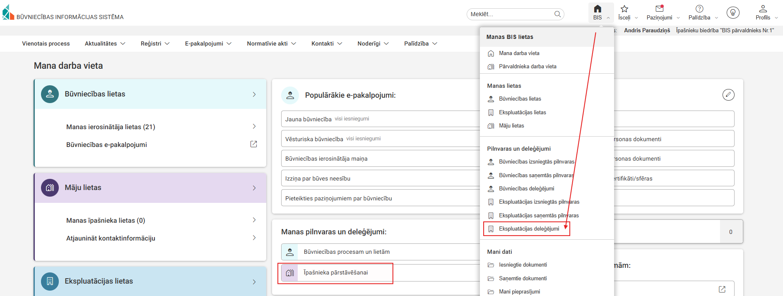Click the search magnifier icon
783x296 pixels.
pyautogui.click(x=558, y=14)
